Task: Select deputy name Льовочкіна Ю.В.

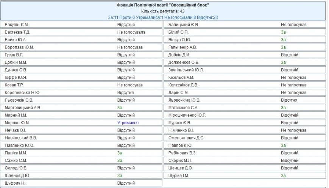Action: [184, 100]
